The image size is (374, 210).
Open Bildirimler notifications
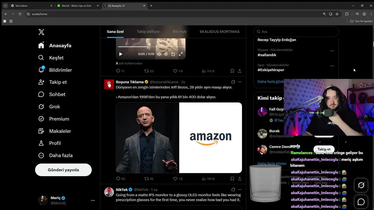point(55,70)
